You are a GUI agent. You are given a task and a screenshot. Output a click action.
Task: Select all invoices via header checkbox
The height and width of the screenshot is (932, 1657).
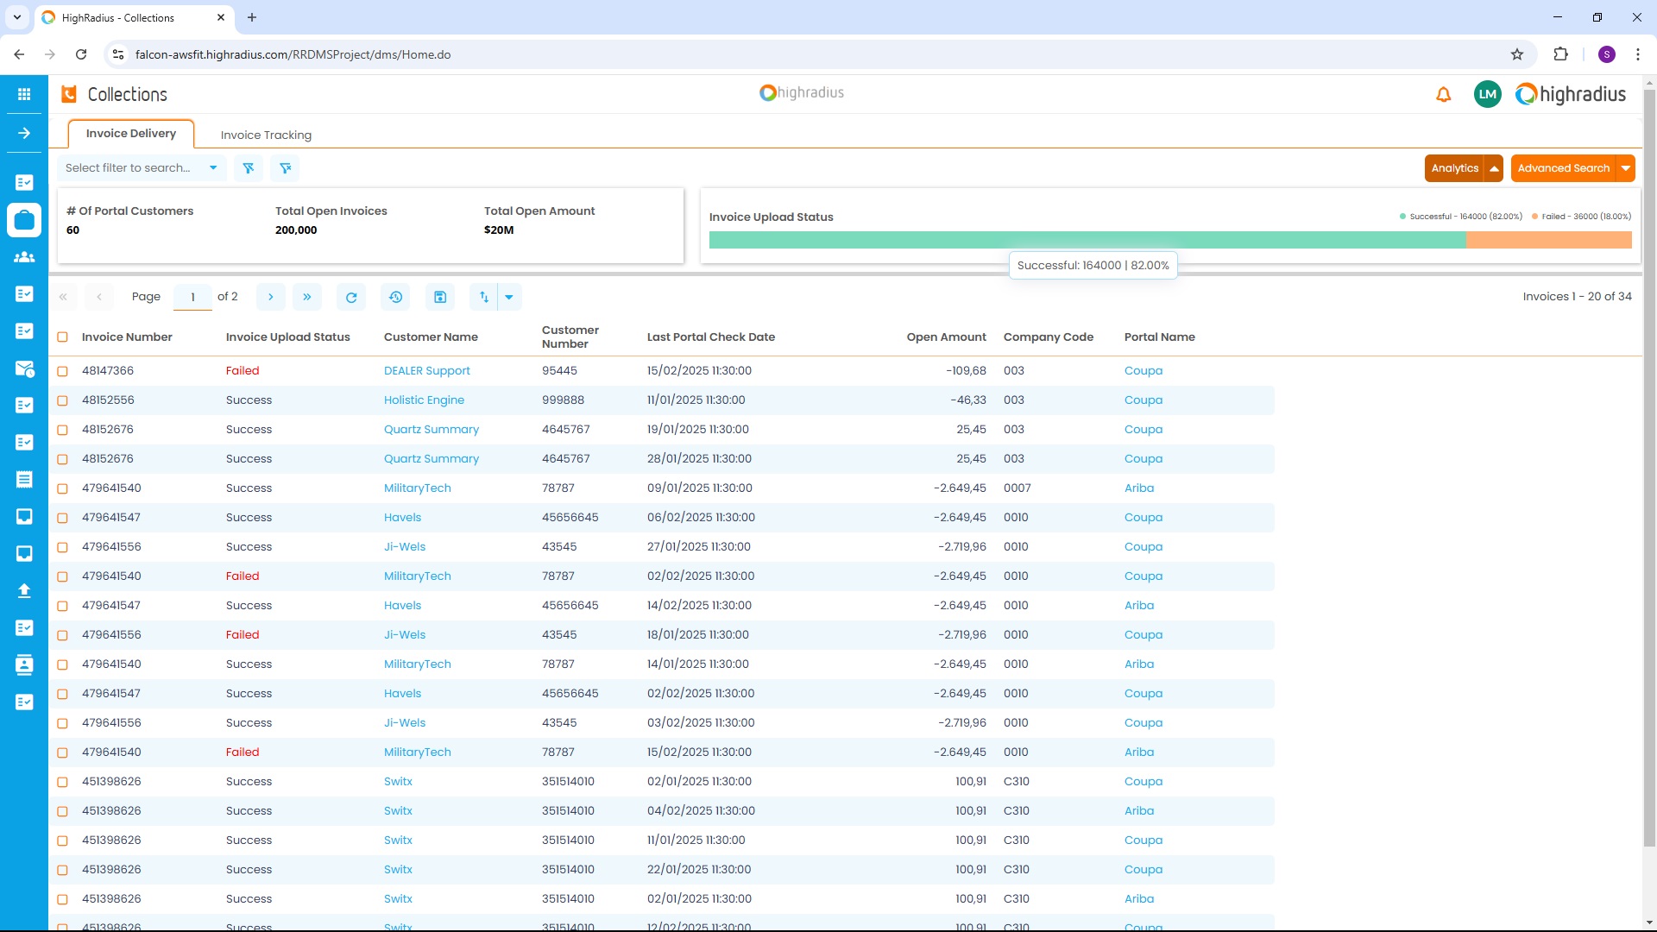[62, 337]
